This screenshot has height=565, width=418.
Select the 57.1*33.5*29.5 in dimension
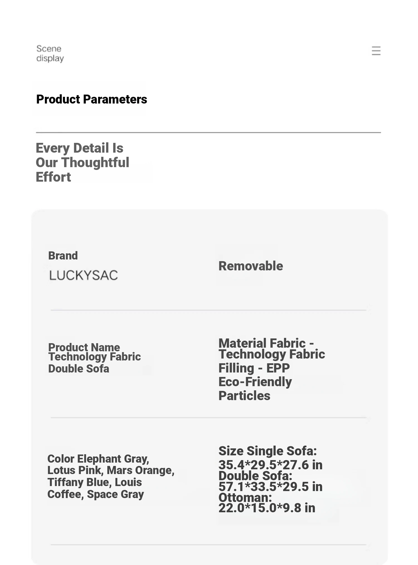270,487
